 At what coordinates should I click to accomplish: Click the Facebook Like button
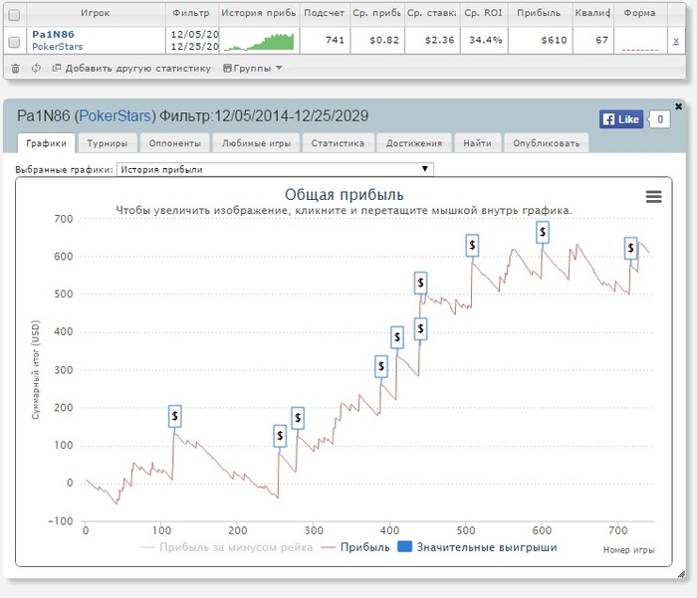(x=621, y=119)
